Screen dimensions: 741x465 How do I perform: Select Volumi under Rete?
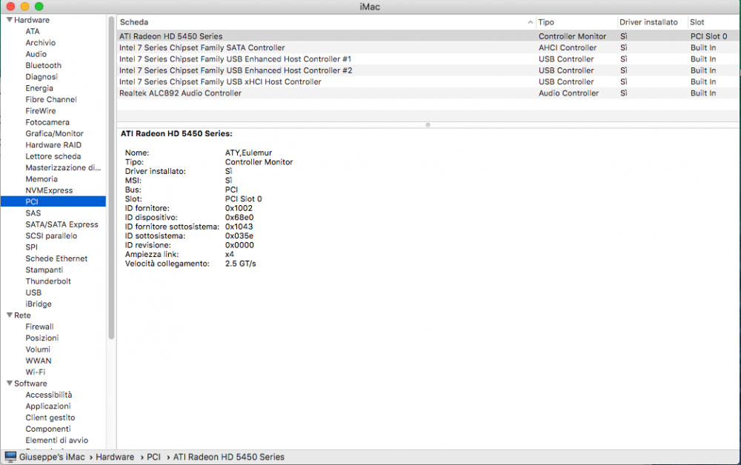(38, 349)
